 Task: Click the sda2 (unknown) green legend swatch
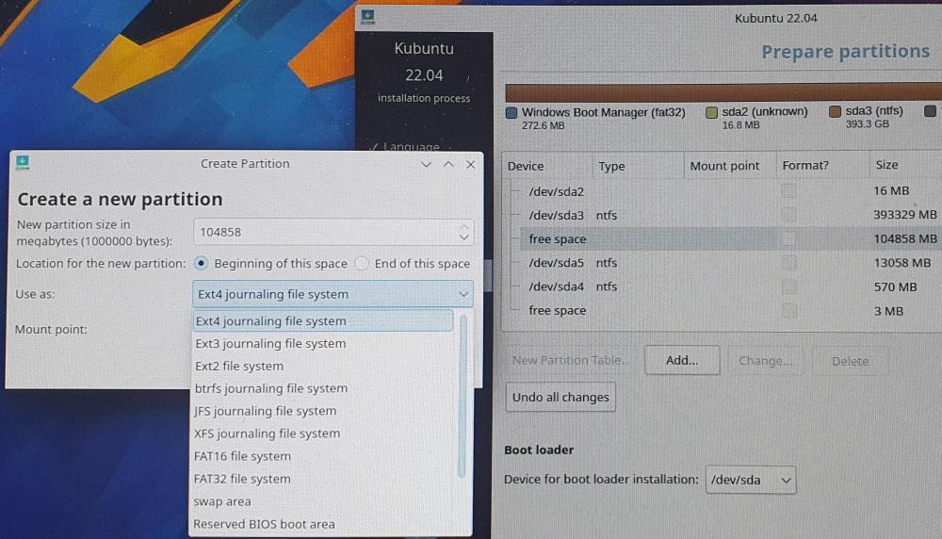(711, 112)
